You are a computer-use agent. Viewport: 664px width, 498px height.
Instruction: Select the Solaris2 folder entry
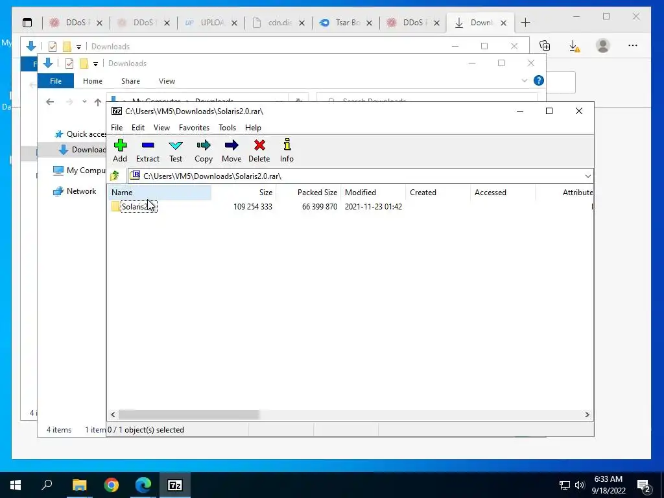[135, 207]
